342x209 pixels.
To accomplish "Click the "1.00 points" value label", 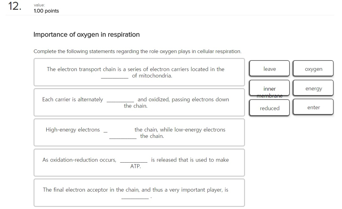I will point(46,11).
